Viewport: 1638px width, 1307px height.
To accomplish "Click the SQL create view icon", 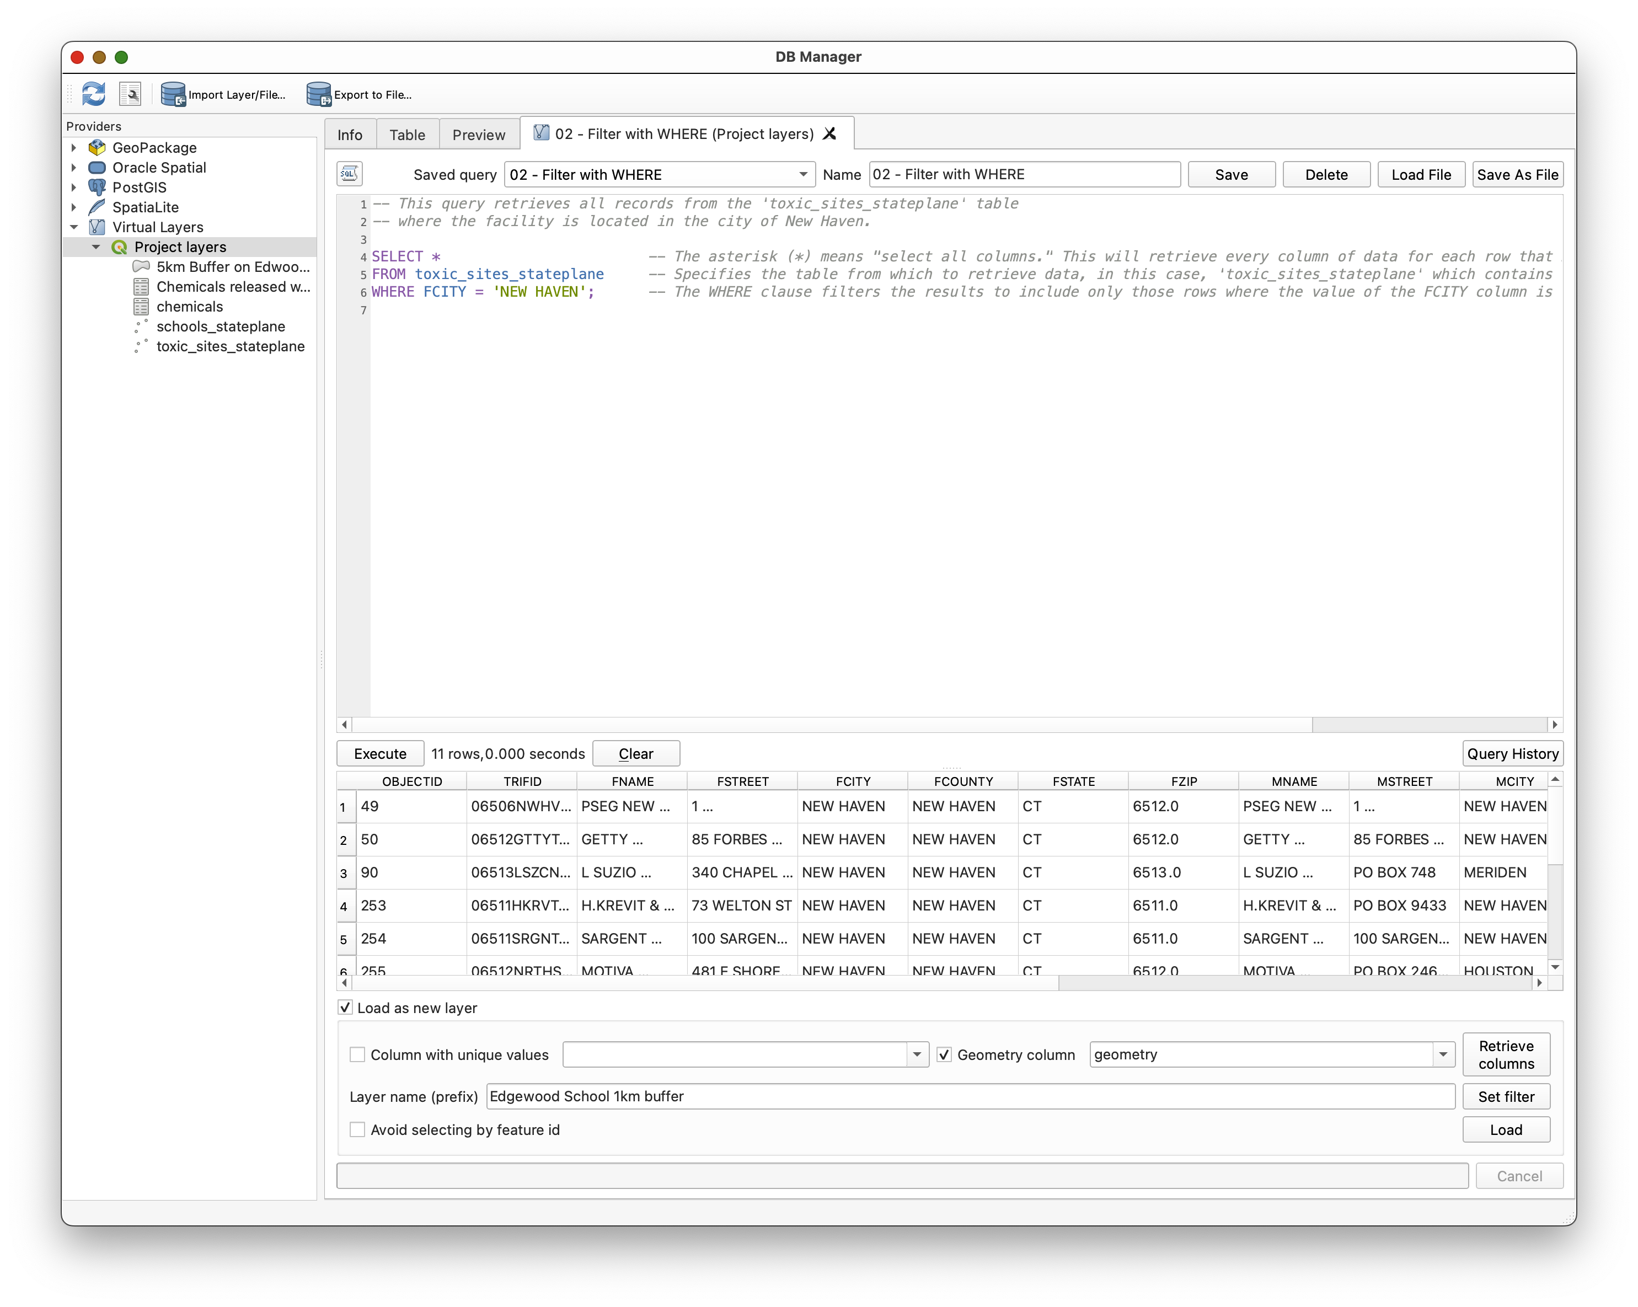I will [x=350, y=174].
